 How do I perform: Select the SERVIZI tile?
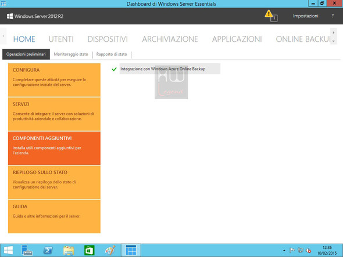[x=54, y=114]
